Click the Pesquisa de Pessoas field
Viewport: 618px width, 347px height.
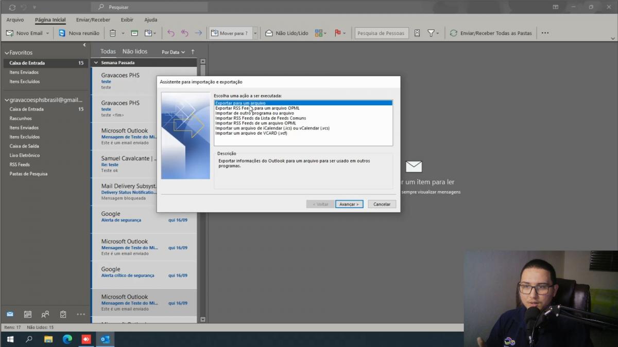click(x=381, y=33)
